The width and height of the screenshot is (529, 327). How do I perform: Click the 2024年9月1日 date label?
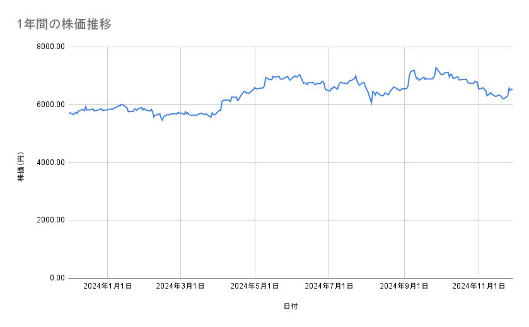pos(404,287)
